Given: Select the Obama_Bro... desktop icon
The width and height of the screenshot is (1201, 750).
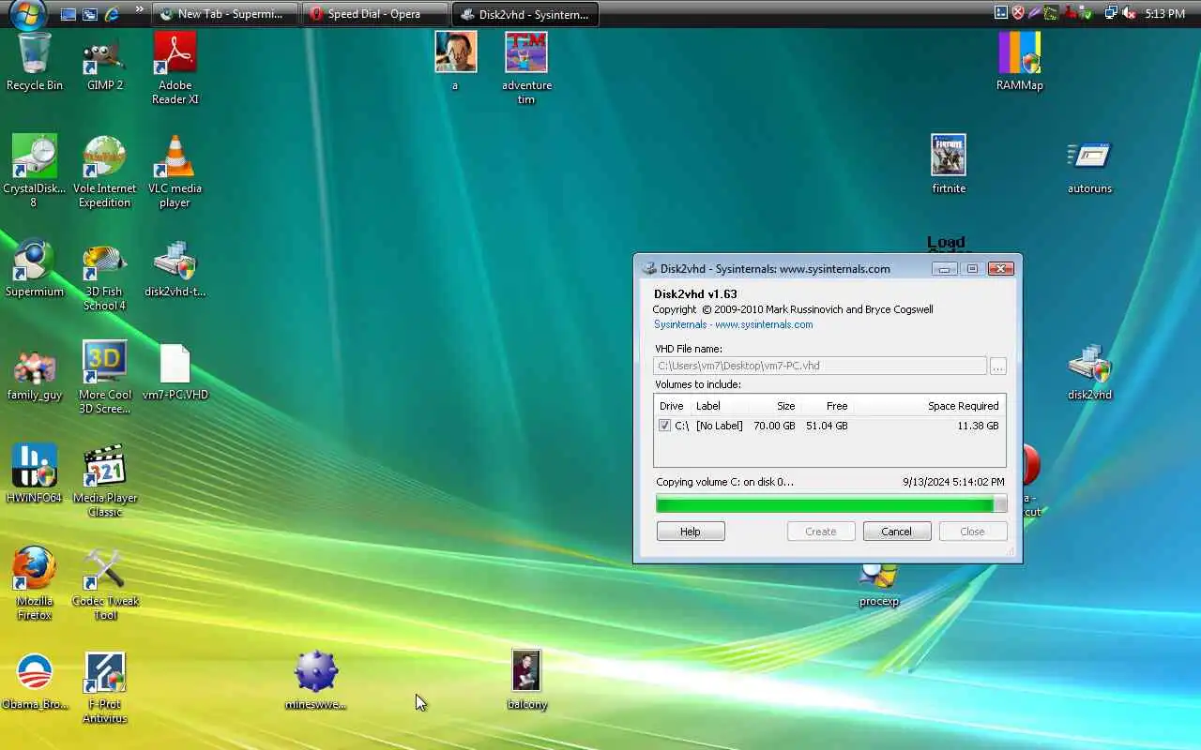Looking at the screenshot, I should click(x=35, y=680).
